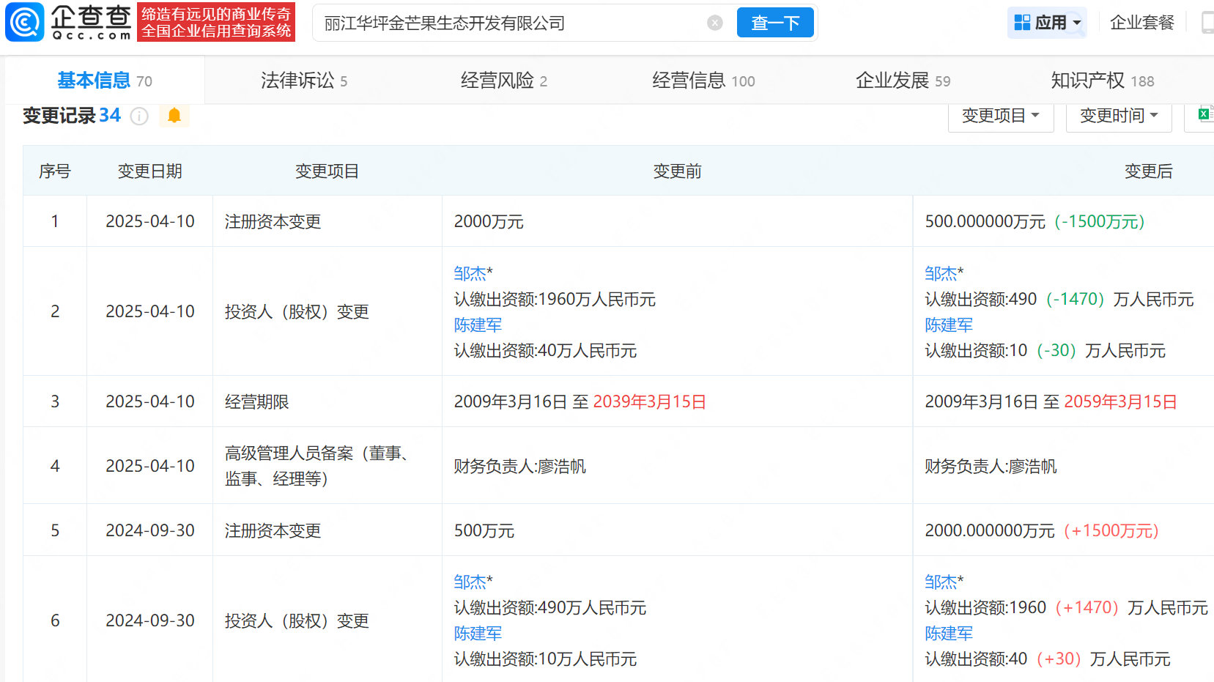The height and width of the screenshot is (682, 1214).
Task: Click the red (+1500万元) change amount
Action: pyautogui.click(x=1111, y=531)
